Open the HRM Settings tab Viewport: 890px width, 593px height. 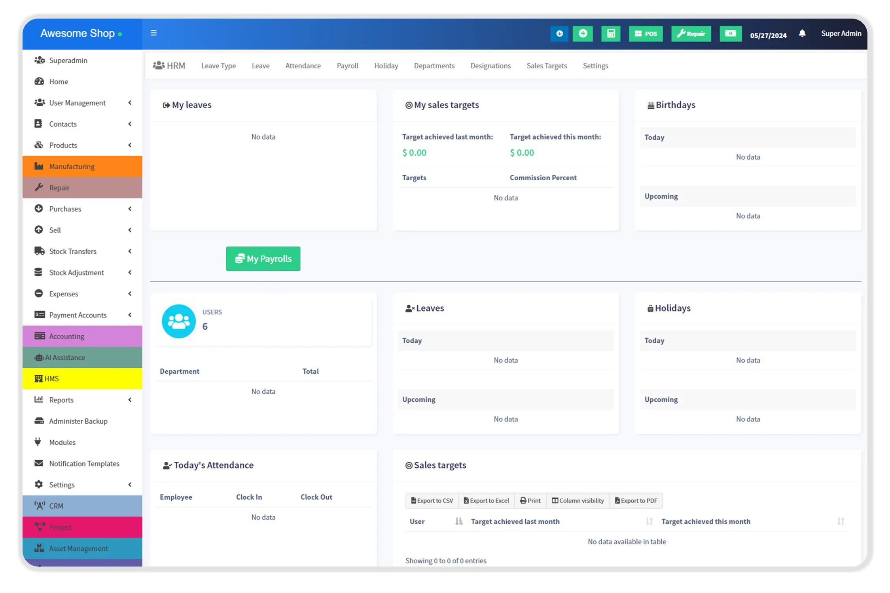595,66
